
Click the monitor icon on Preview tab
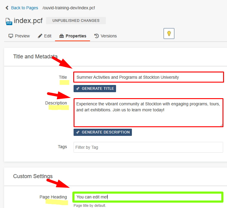pos(11,36)
